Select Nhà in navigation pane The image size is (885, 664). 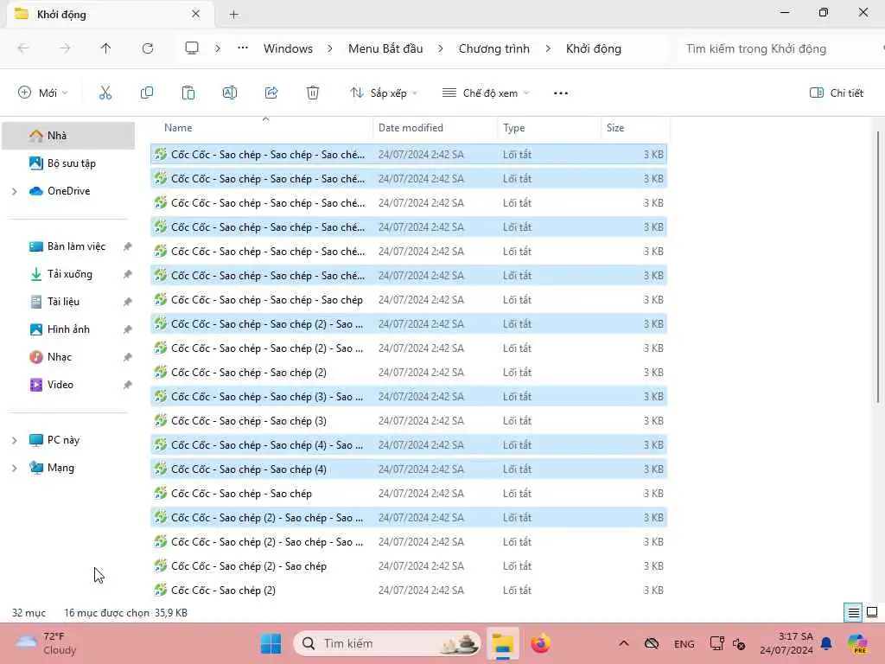coord(68,136)
